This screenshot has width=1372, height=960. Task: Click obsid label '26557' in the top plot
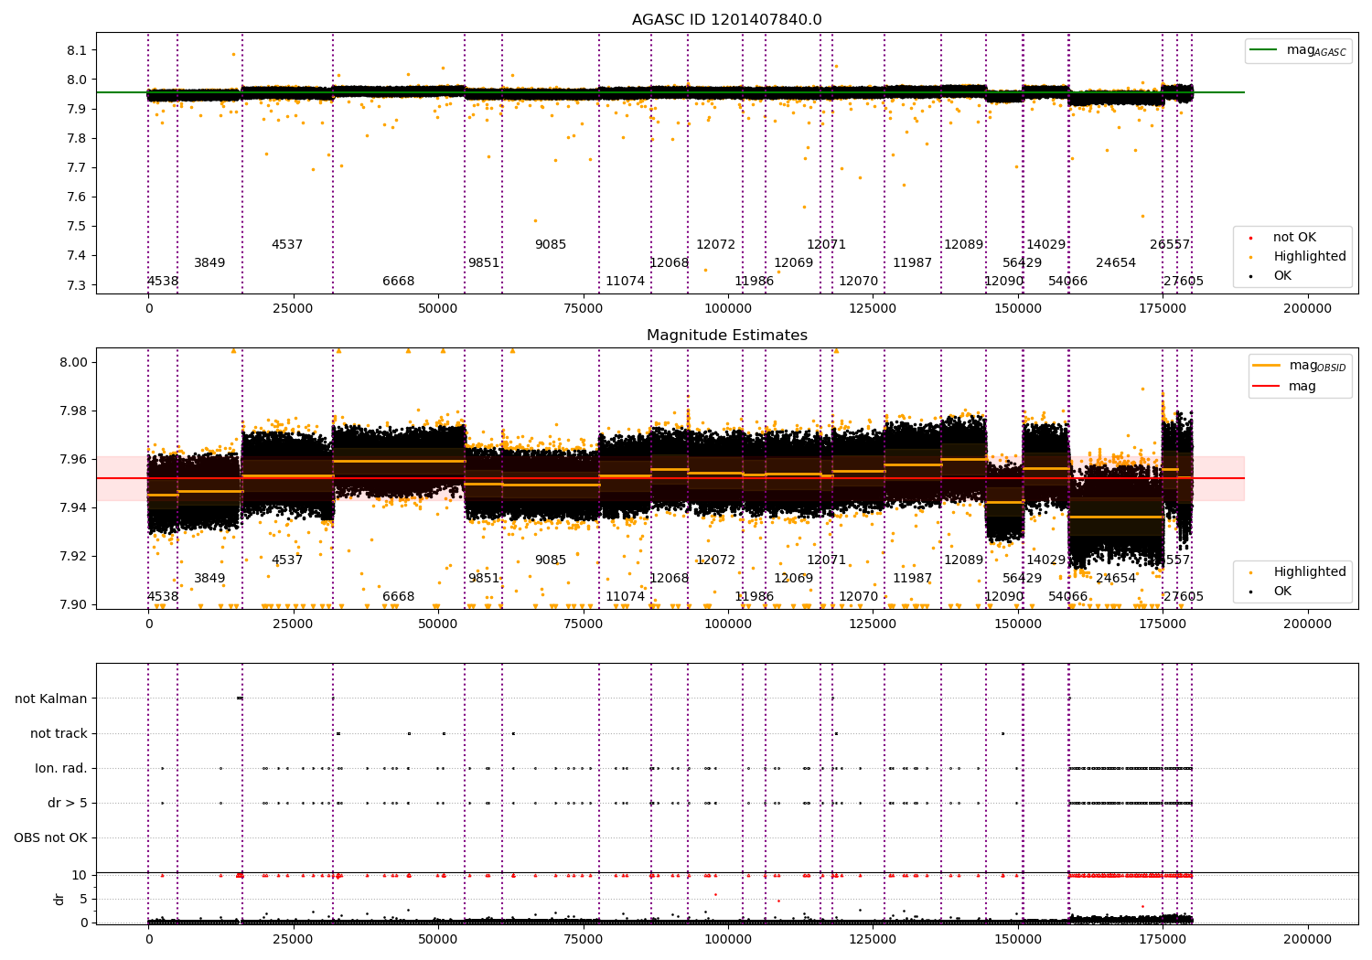1170,245
